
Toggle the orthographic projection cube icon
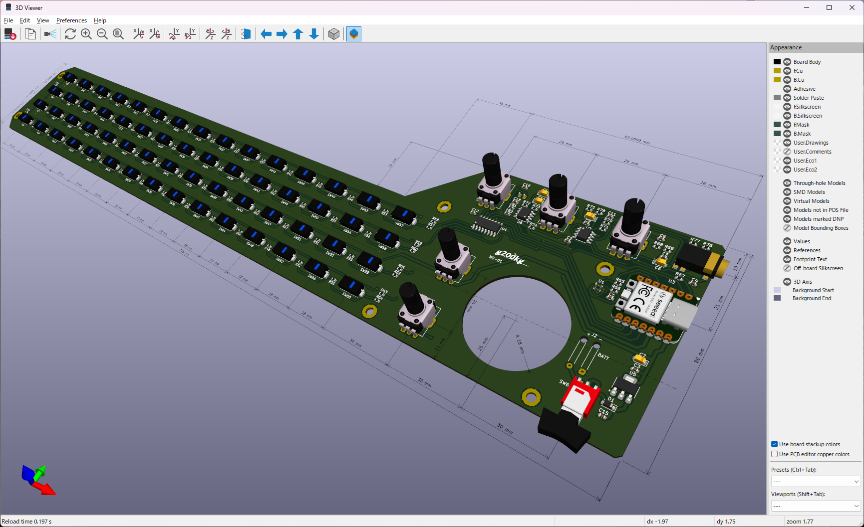[x=334, y=34]
